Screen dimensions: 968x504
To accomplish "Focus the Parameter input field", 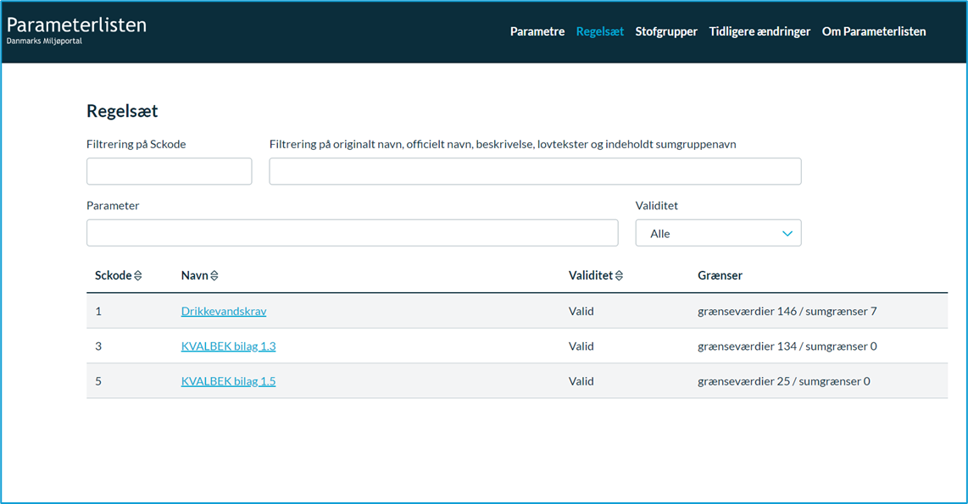I will pyautogui.click(x=353, y=233).
